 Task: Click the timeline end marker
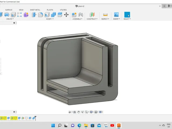click(35, 118)
